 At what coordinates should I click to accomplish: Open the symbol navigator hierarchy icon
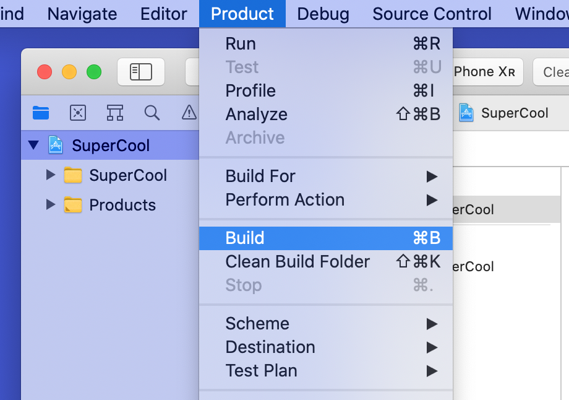point(115,112)
